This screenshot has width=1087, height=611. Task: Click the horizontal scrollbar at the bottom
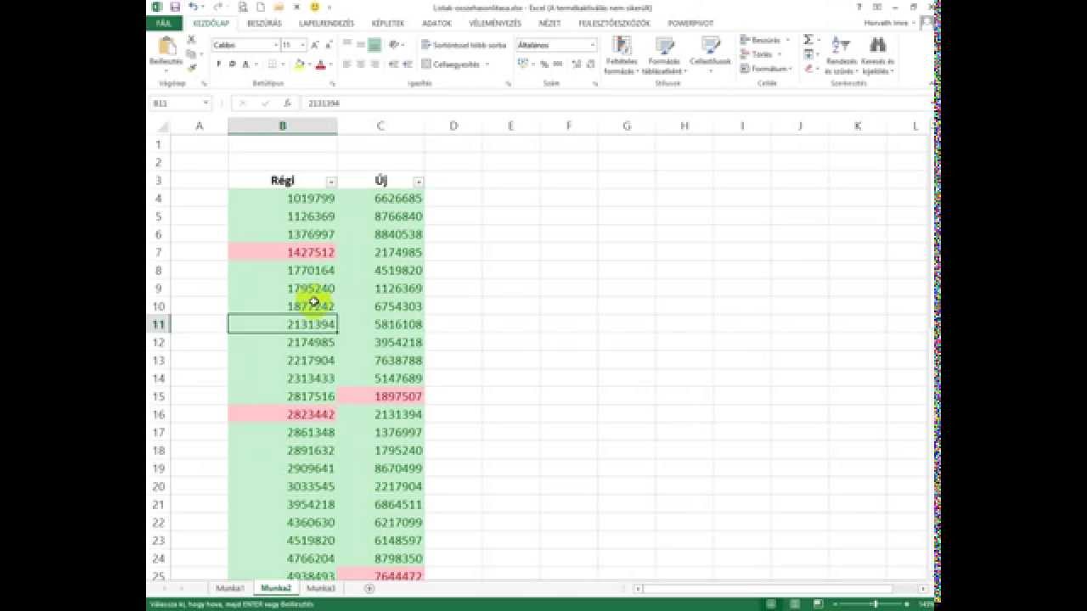click(x=767, y=589)
